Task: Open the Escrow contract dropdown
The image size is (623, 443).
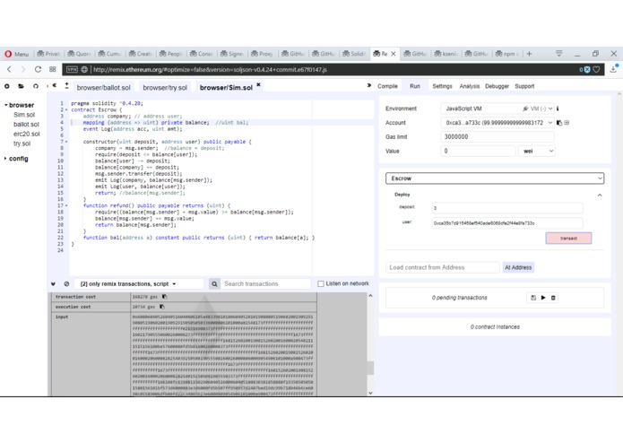Action: [495, 178]
